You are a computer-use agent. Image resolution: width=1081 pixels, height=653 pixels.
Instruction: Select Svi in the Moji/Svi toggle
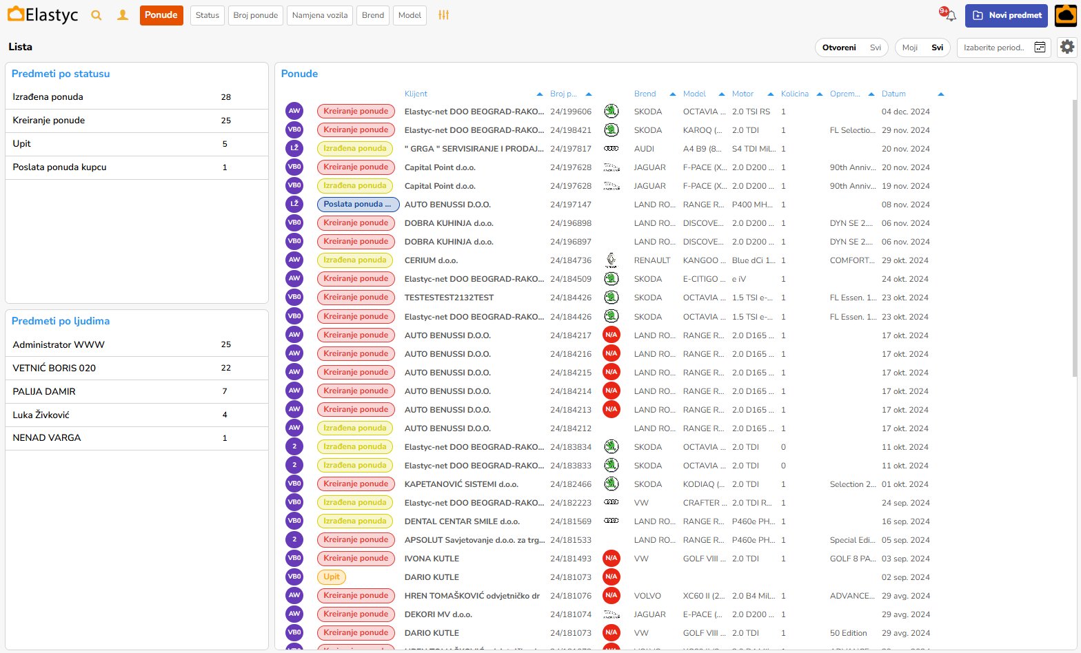937,48
